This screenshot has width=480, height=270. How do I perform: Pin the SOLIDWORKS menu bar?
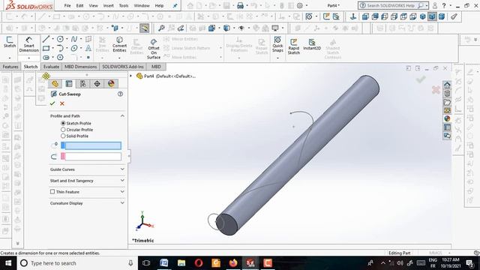(x=175, y=5)
